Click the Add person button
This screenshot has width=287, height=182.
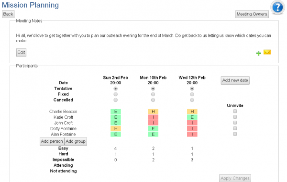52,141
